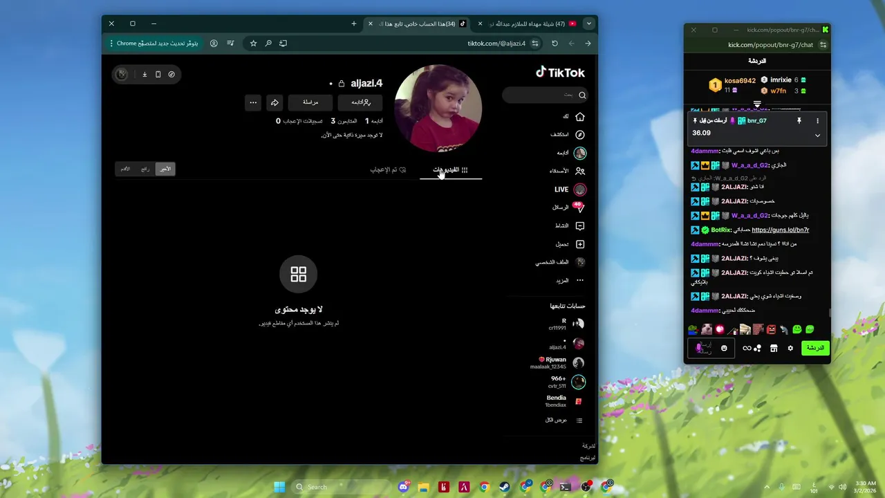Click the share arrow on aljazi.4 profile
885x498 pixels.
274,102
